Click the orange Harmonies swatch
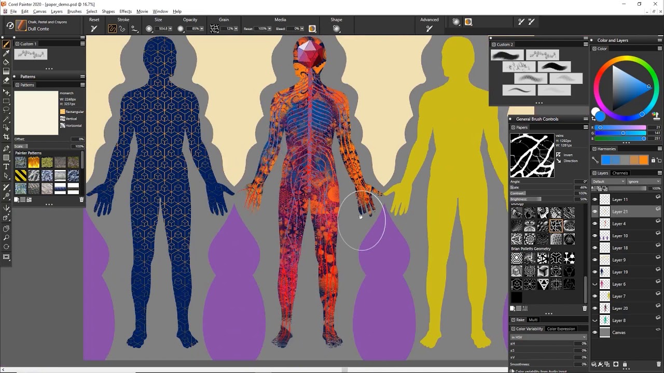 click(644, 161)
